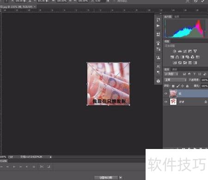Open the layer fill value dropdown
The image size is (208, 180).
pos(204,86)
